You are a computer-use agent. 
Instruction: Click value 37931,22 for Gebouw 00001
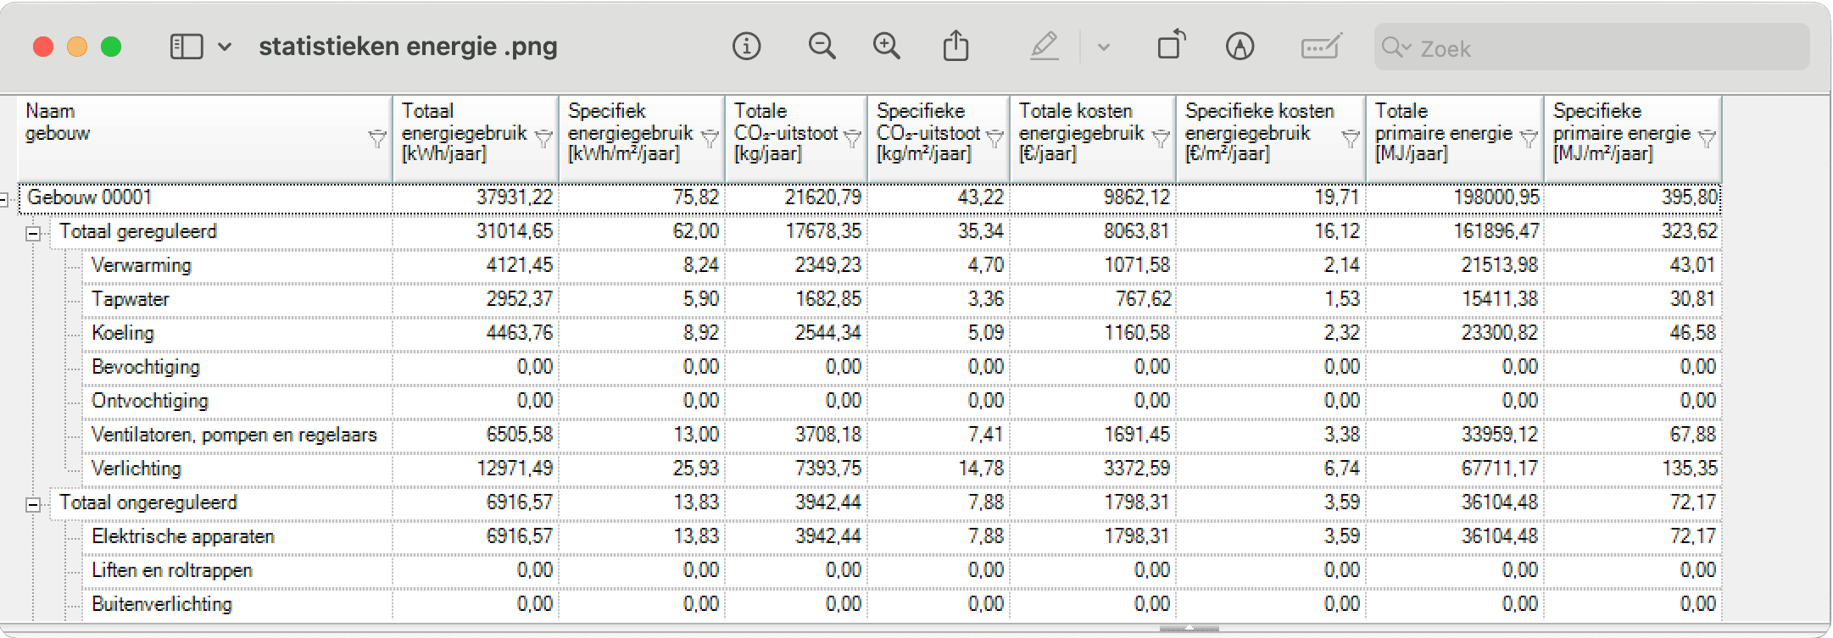point(515,197)
